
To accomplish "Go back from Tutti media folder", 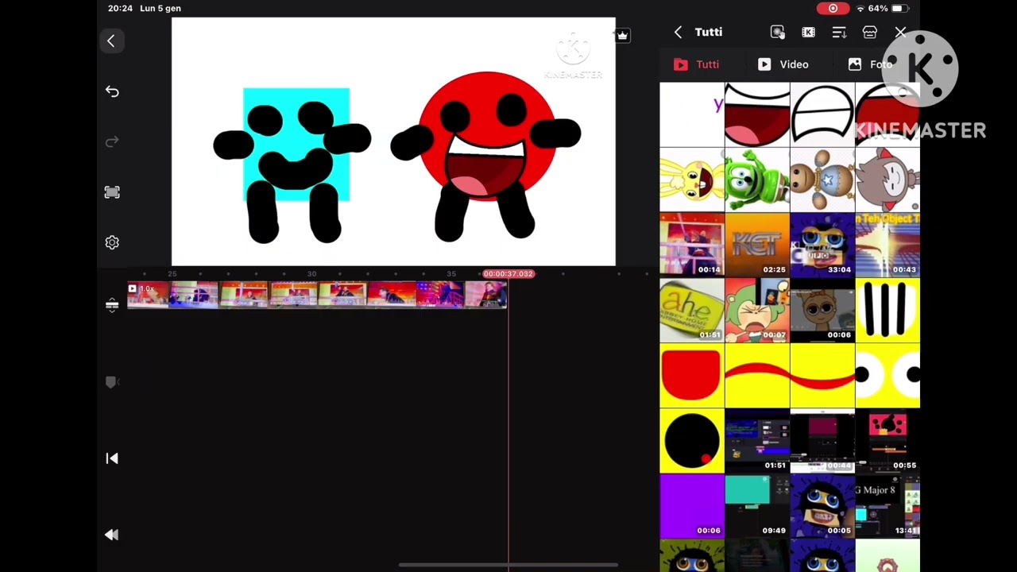I will click(x=678, y=33).
